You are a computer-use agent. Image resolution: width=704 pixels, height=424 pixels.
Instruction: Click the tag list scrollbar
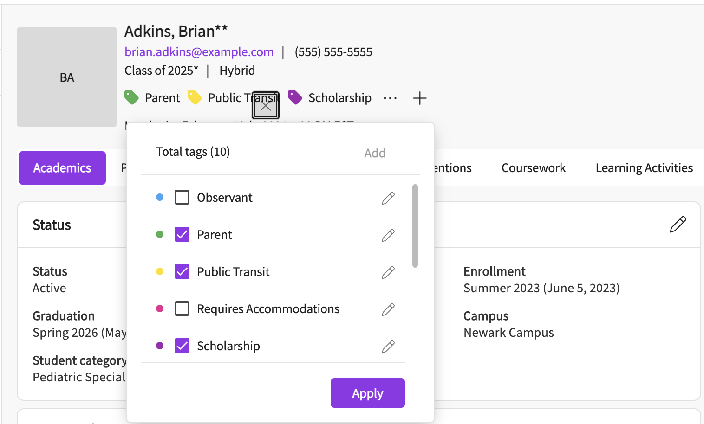pyautogui.click(x=415, y=226)
